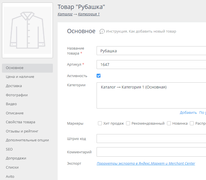Select the SEO sidebar item
The width and height of the screenshot is (206, 180).
tap(9, 149)
